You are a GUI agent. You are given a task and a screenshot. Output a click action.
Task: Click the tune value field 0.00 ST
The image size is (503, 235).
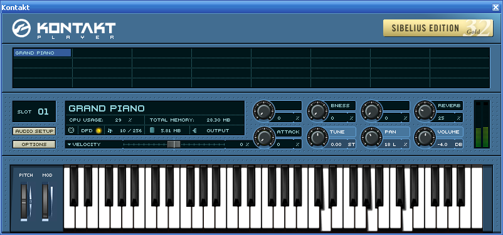(x=342, y=144)
